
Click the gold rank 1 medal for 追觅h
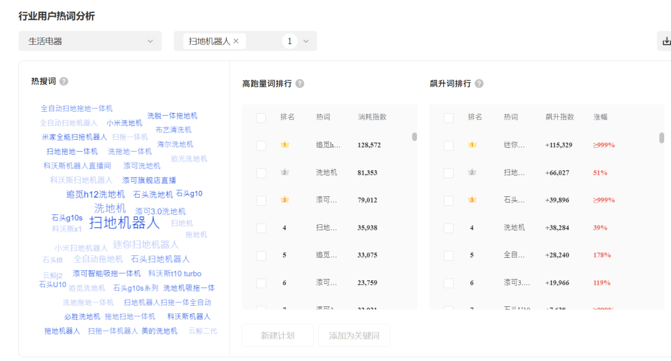(x=285, y=145)
